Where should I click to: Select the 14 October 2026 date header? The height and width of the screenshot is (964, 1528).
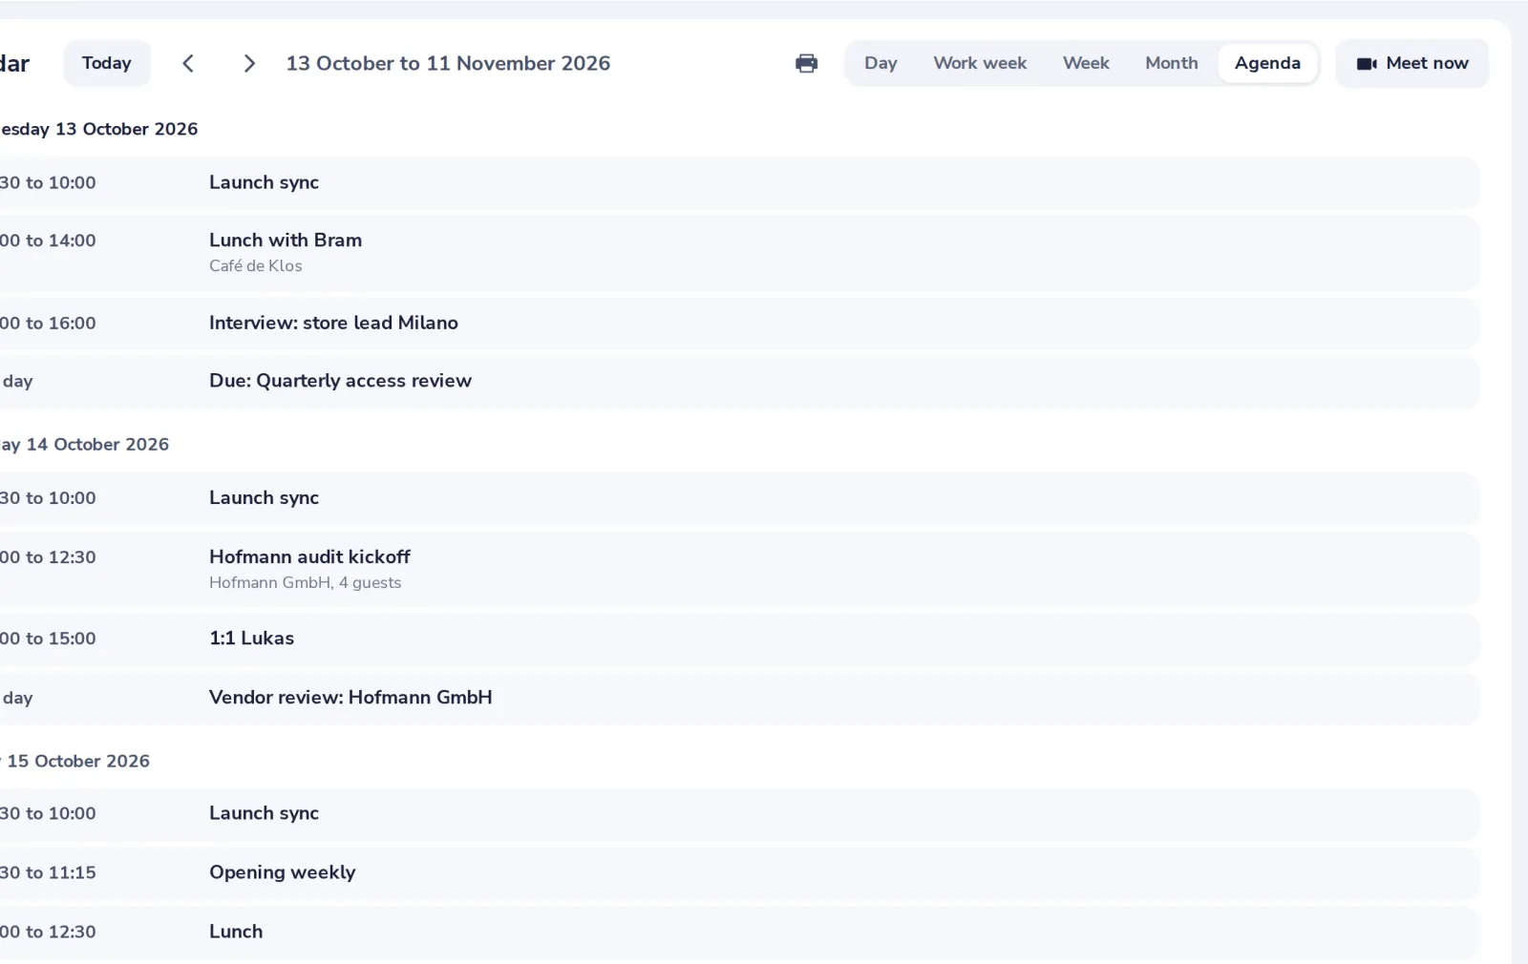tap(85, 445)
